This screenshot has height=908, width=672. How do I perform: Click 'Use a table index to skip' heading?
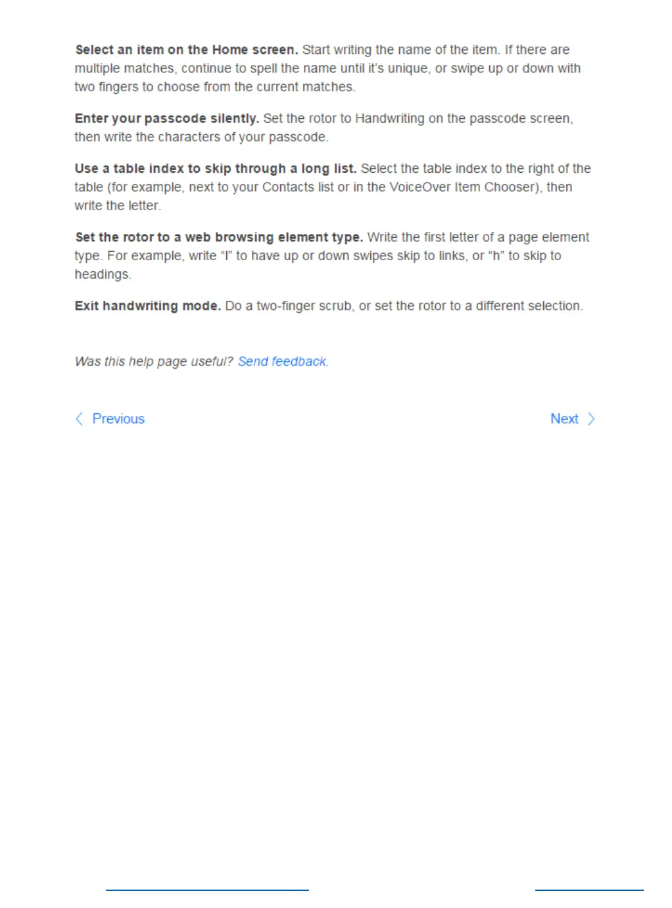click(216, 169)
